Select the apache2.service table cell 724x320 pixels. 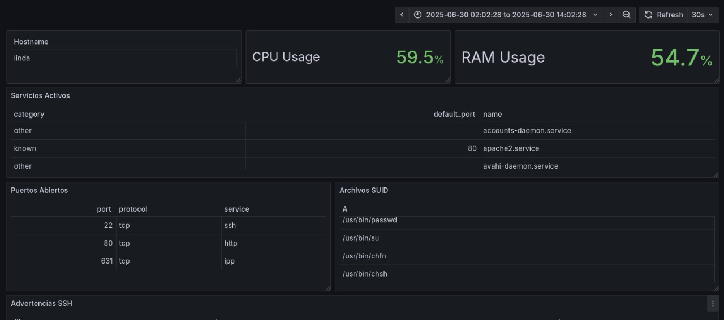[511, 148]
